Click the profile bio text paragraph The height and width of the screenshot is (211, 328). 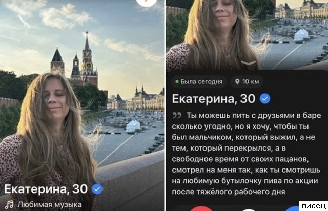[246, 154]
